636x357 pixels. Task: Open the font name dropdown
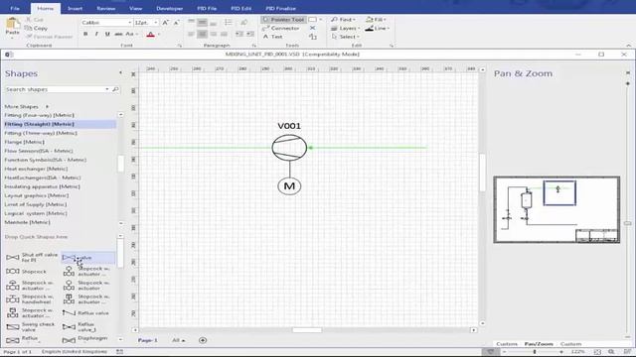click(130, 23)
